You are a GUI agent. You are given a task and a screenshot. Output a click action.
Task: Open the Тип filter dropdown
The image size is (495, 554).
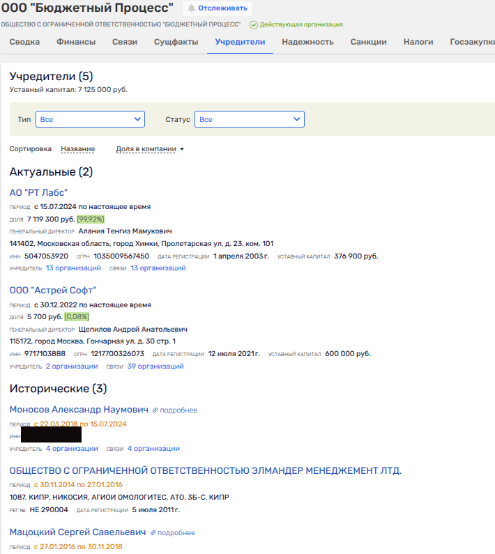click(x=90, y=120)
